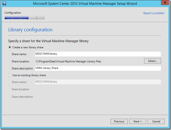171x130 pixels.
Task: Click the Library configuration heading
Action: coord(30,30)
